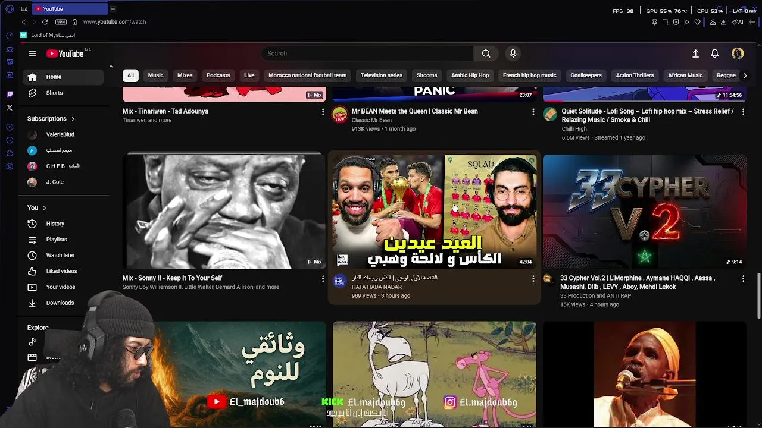Open the YouTube guide hamburger menu
Viewport: 762px width, 428px height.
32,53
